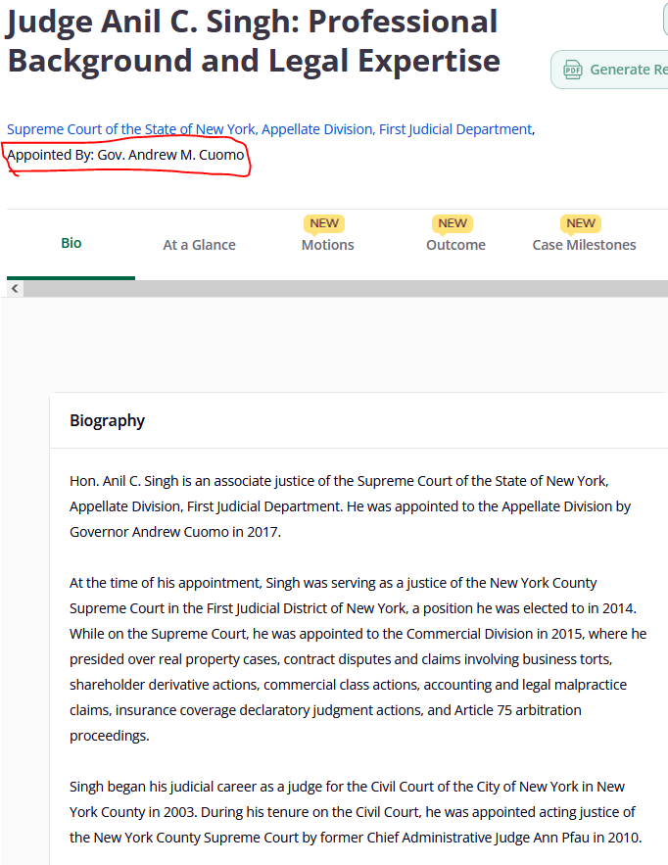Click the PDF icon on Generate button

click(573, 70)
